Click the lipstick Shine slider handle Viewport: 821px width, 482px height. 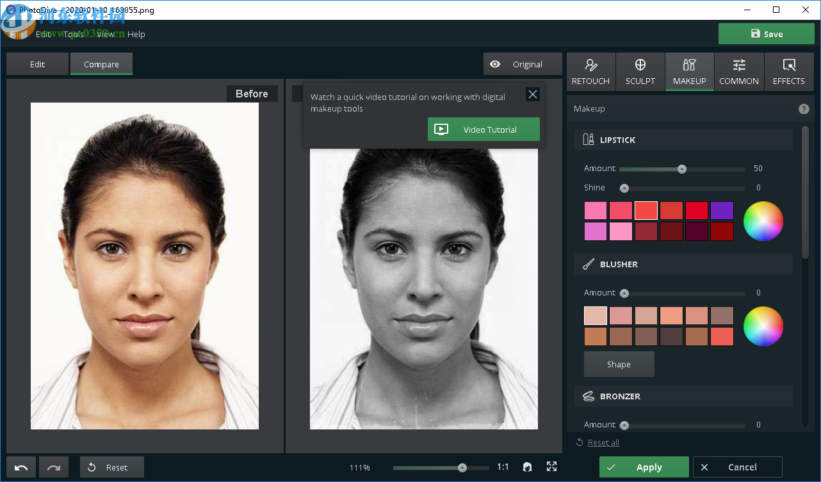click(624, 188)
